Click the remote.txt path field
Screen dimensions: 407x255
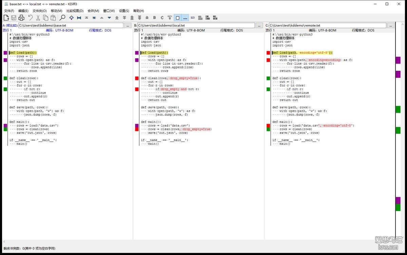pyautogui.click(x=328, y=25)
